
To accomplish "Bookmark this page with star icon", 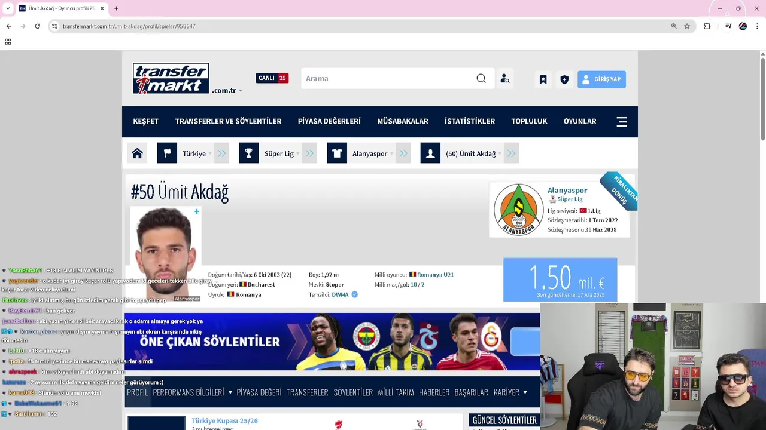I will pos(687,26).
